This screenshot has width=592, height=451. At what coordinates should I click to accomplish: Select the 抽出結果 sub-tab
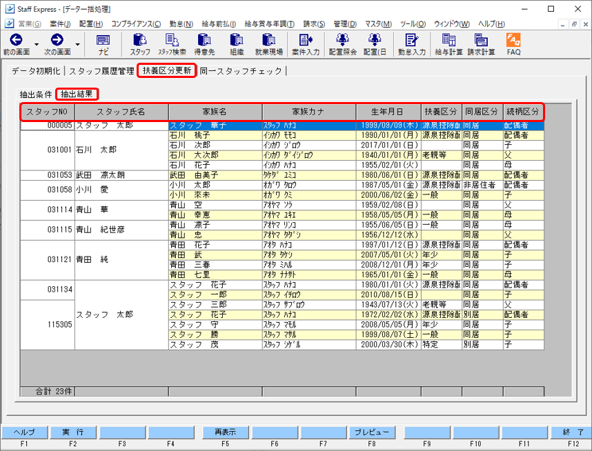(77, 94)
